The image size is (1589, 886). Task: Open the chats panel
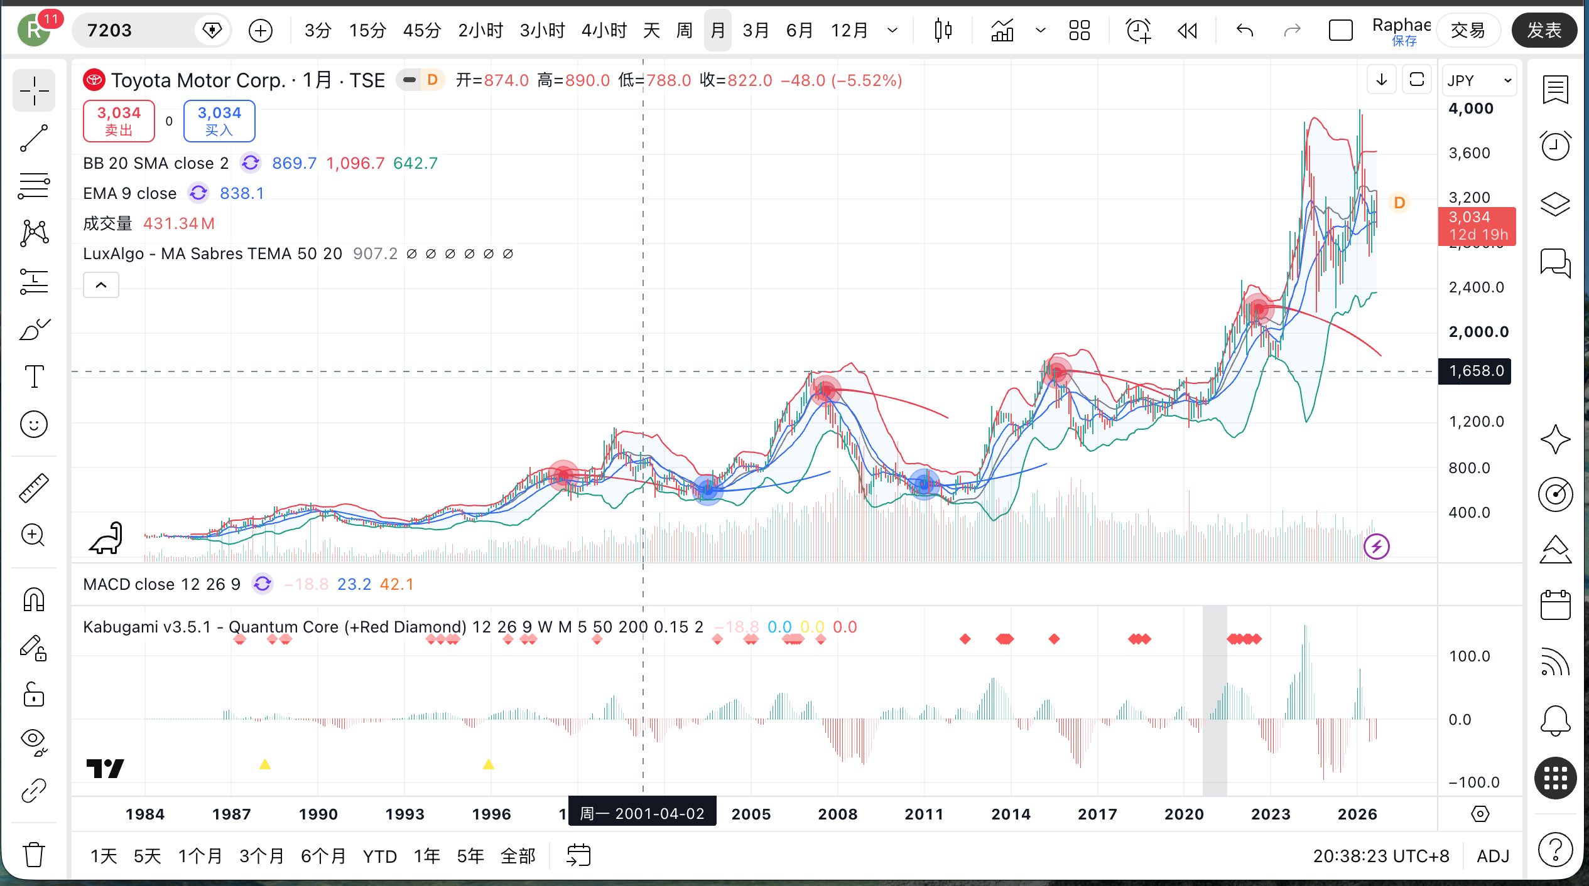pos(1555,262)
